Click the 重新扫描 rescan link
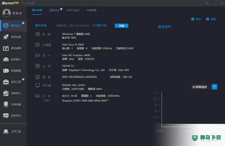The height and width of the screenshot is (146, 225). click(x=100, y=26)
